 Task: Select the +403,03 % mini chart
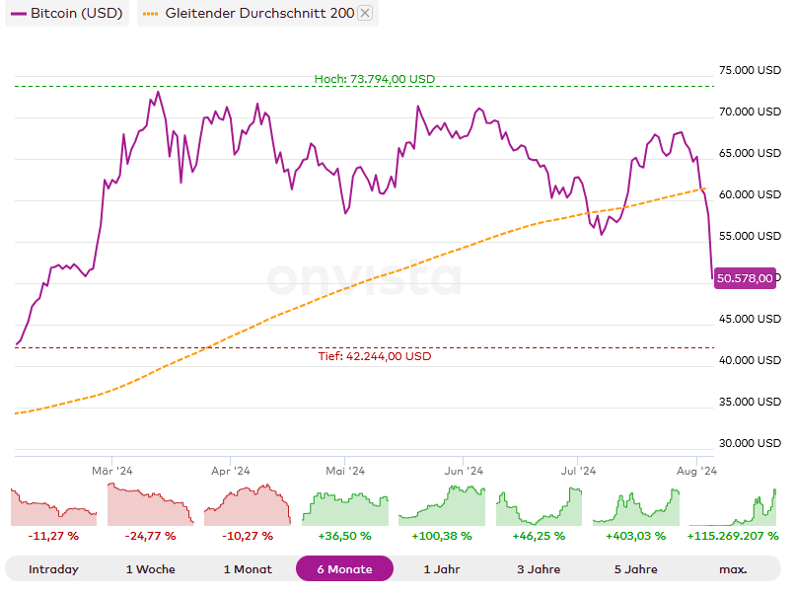pos(635,507)
